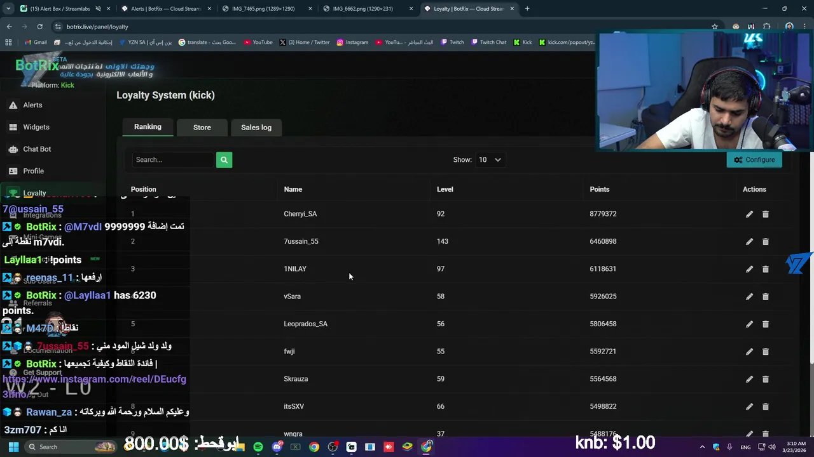Click the taskbar Search box

tap(70, 447)
